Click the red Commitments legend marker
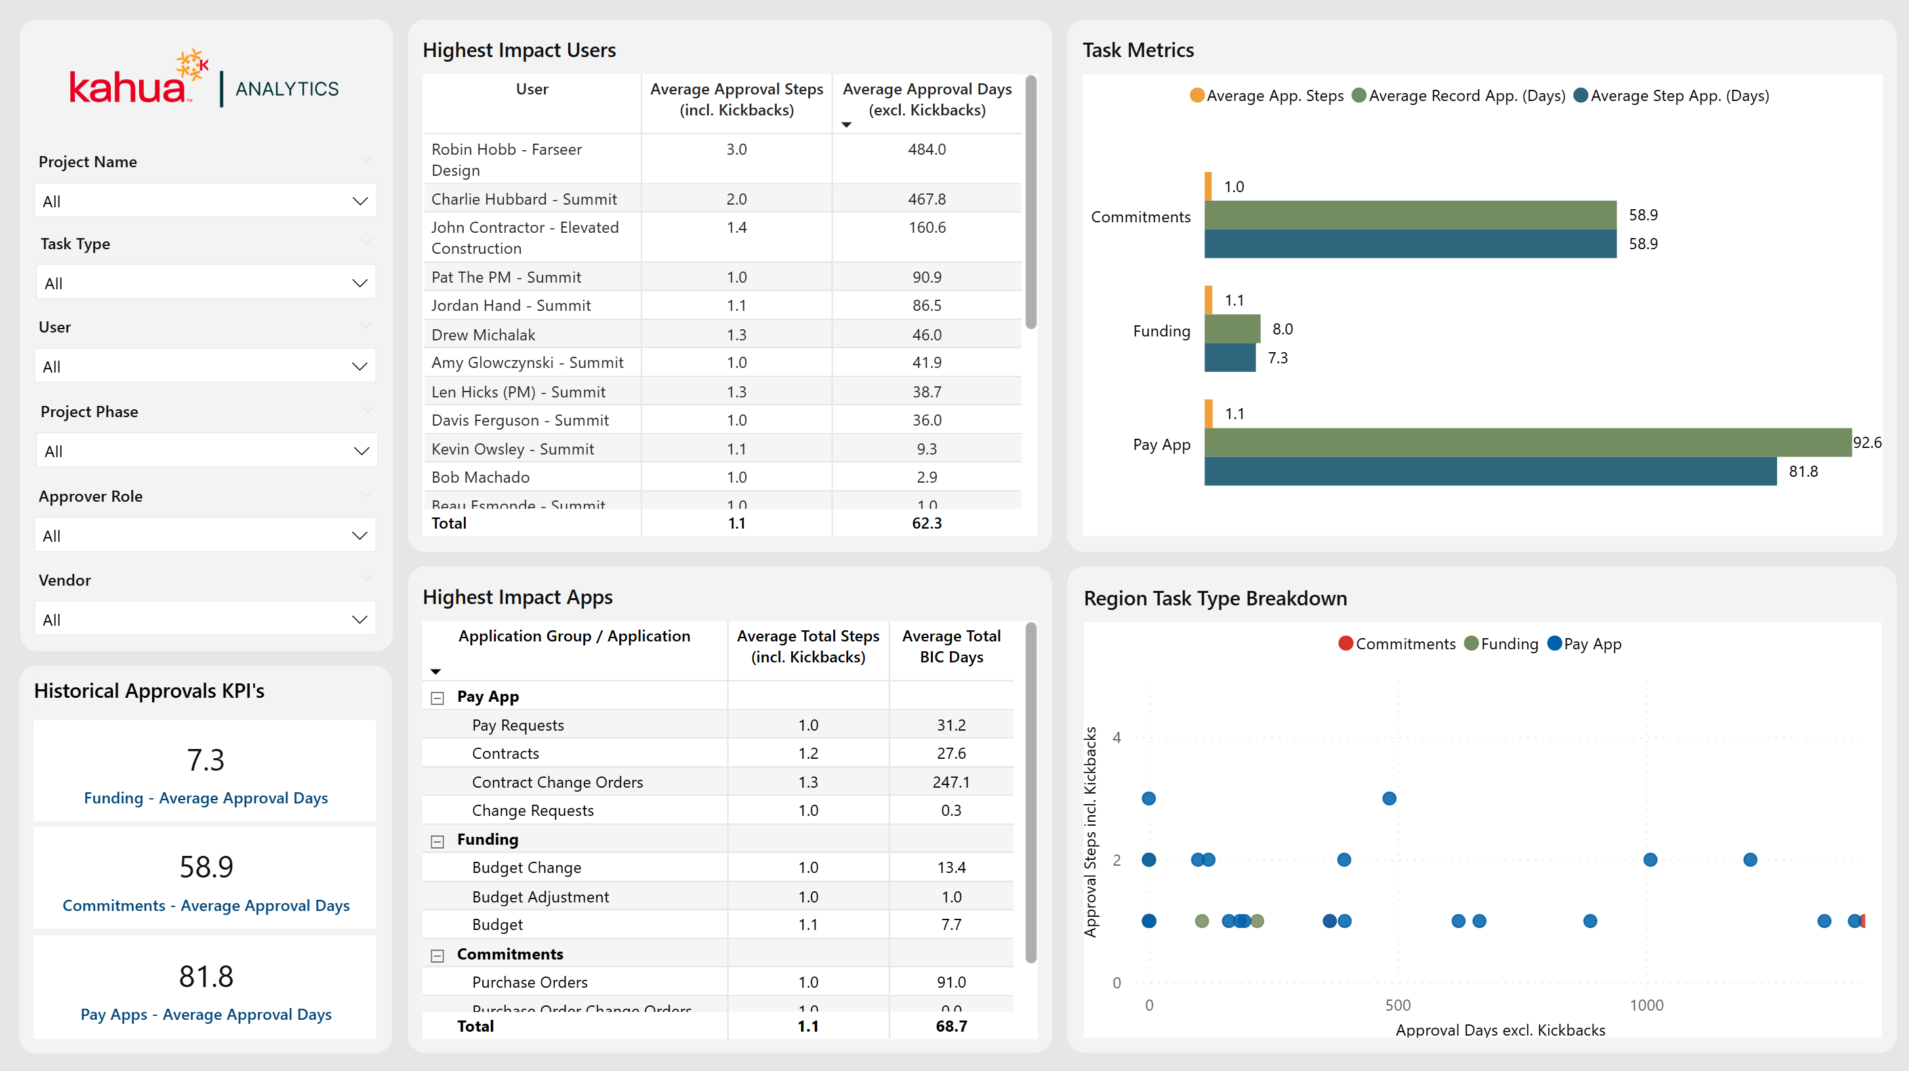1909x1071 pixels. [x=1345, y=643]
